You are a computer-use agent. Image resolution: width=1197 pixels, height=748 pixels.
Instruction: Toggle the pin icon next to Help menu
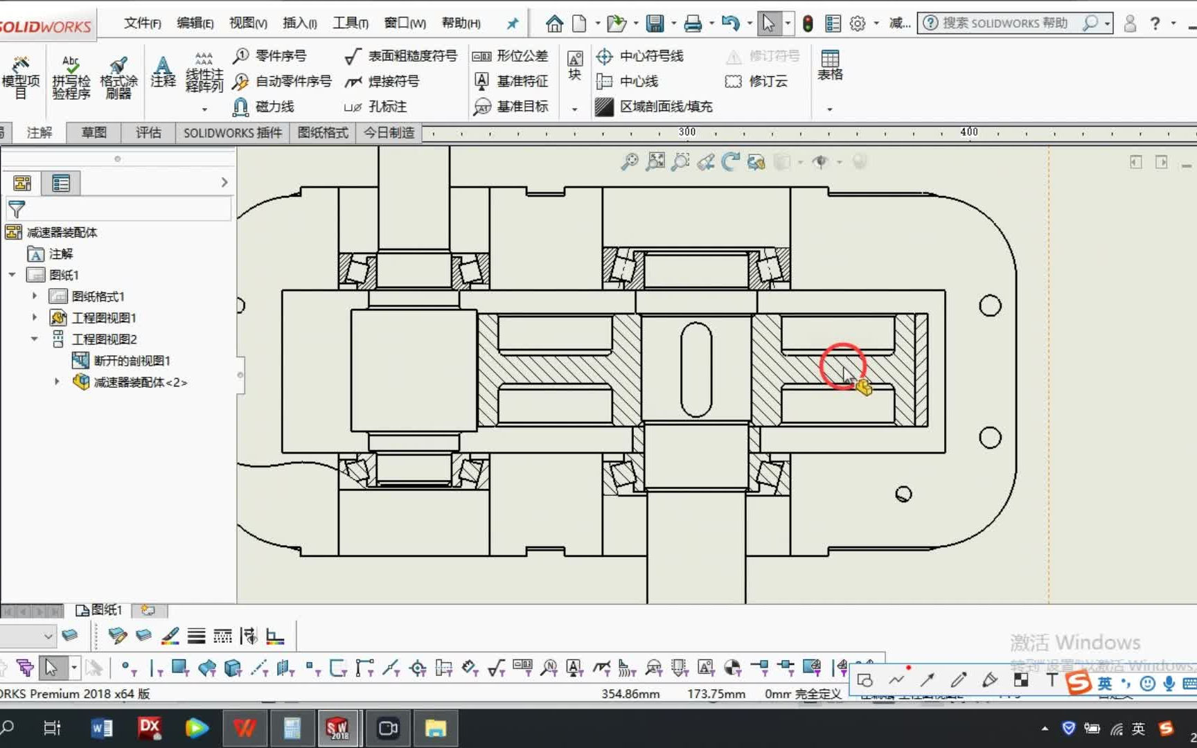tap(513, 24)
